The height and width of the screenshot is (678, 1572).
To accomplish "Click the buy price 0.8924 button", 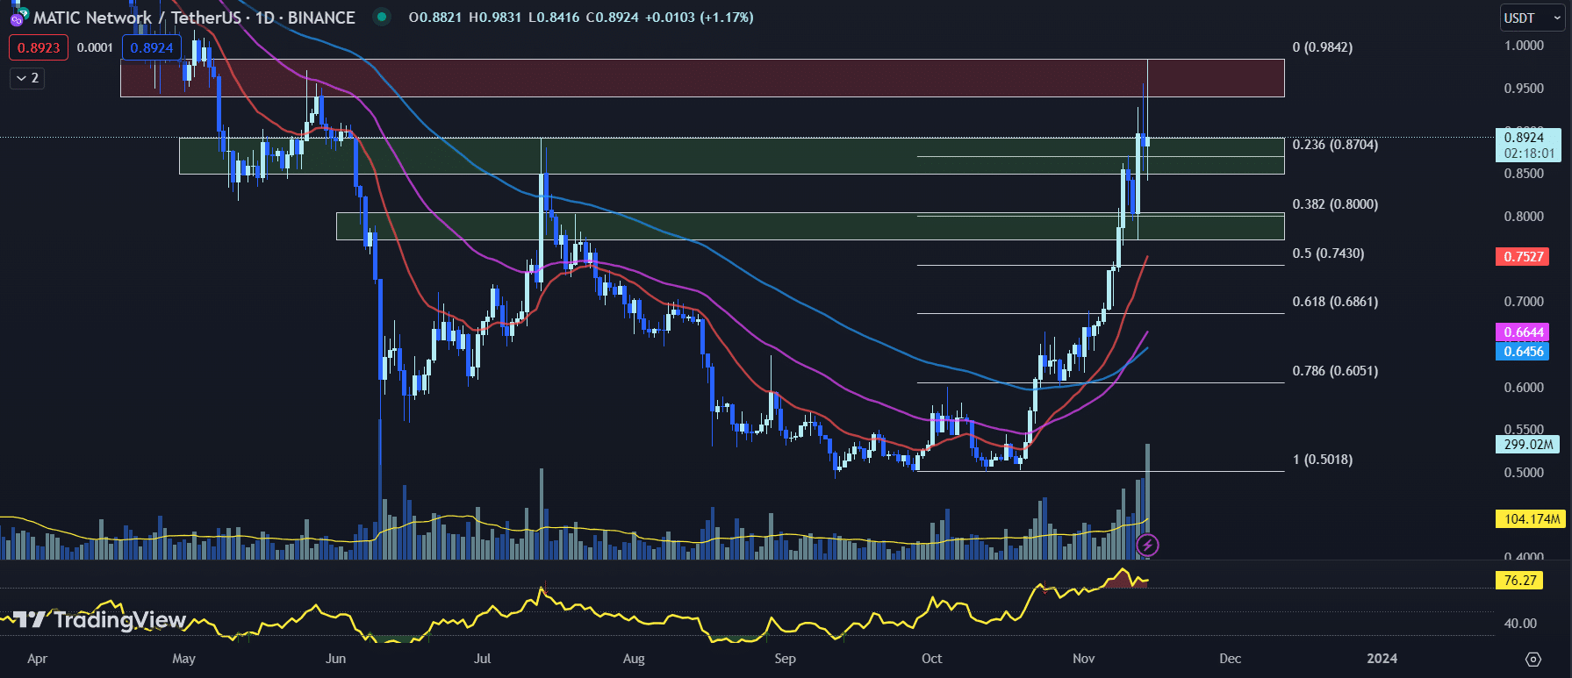I will click(x=152, y=47).
